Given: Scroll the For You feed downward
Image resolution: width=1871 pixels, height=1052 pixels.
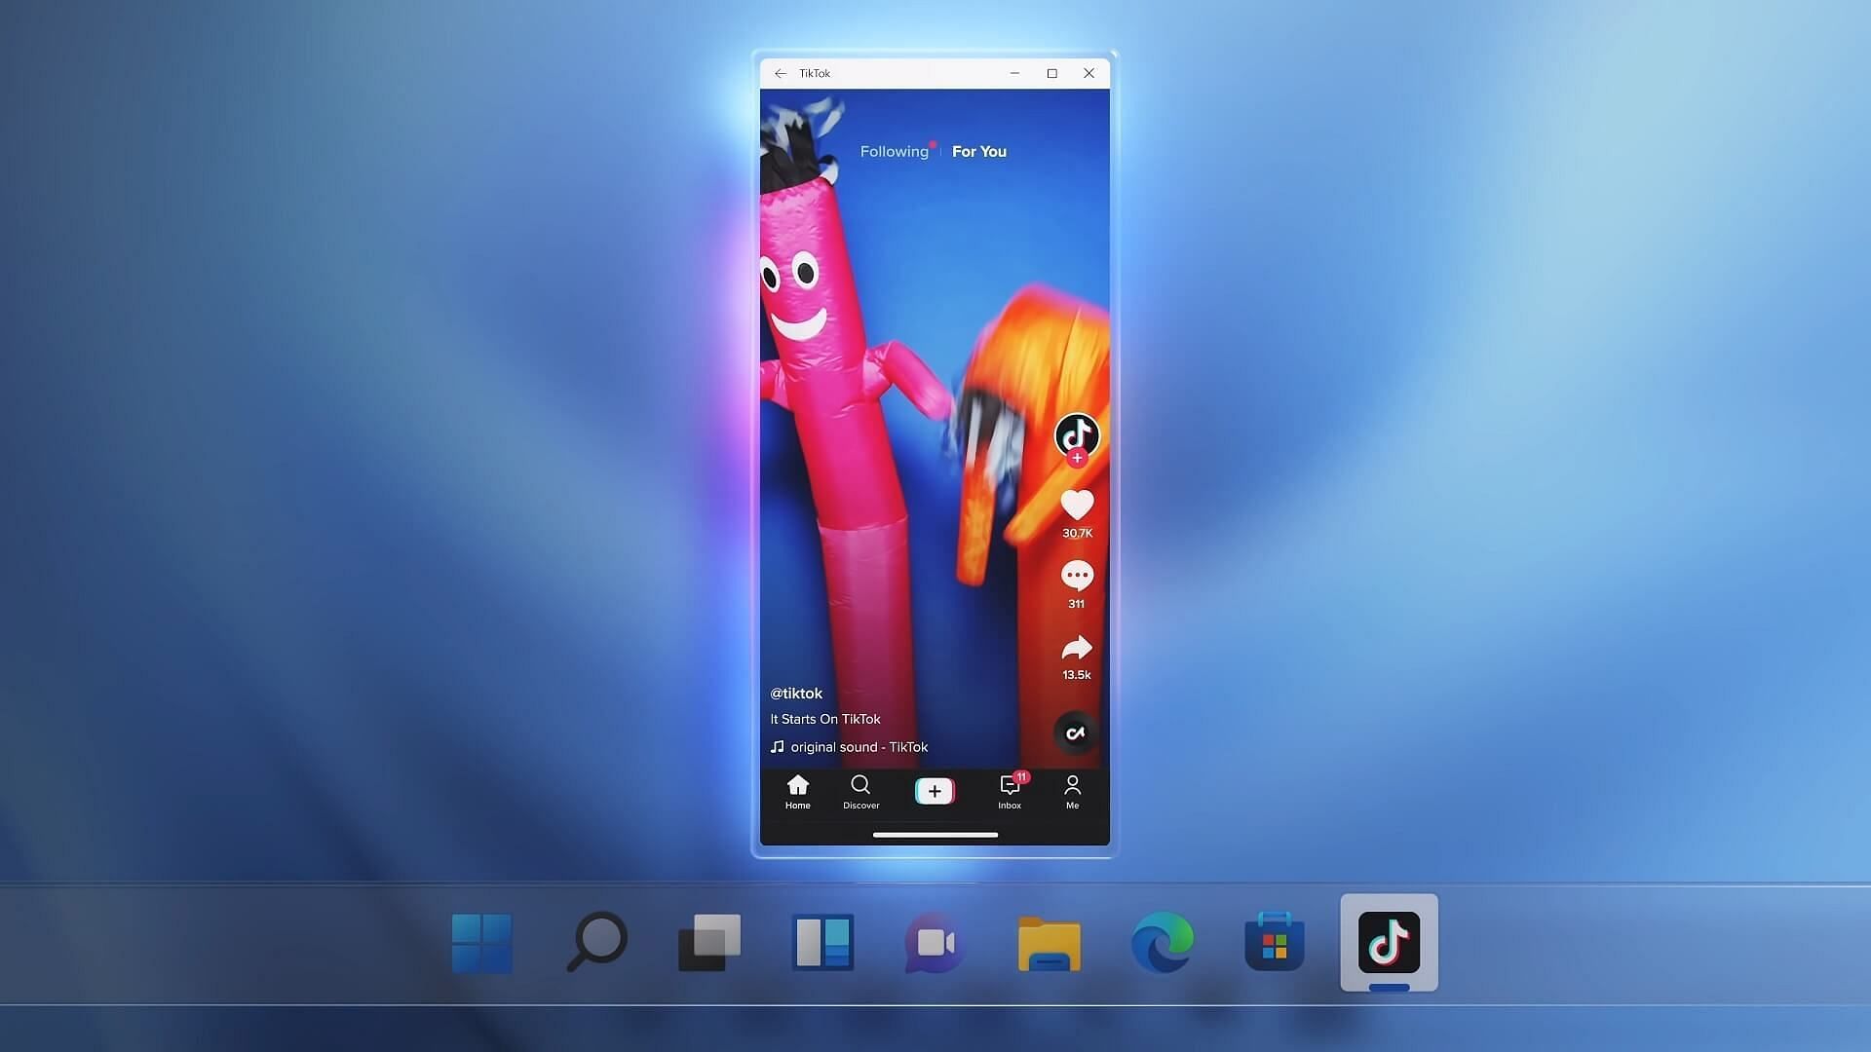Looking at the screenshot, I should point(935,450).
